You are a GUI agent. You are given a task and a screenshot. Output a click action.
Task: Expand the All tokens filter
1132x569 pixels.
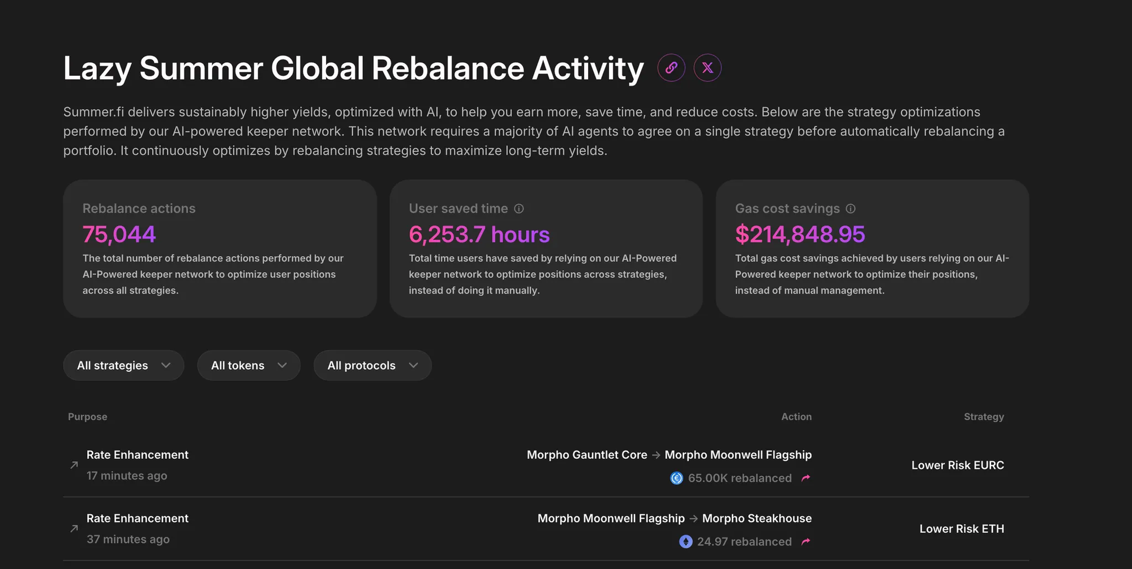(248, 365)
